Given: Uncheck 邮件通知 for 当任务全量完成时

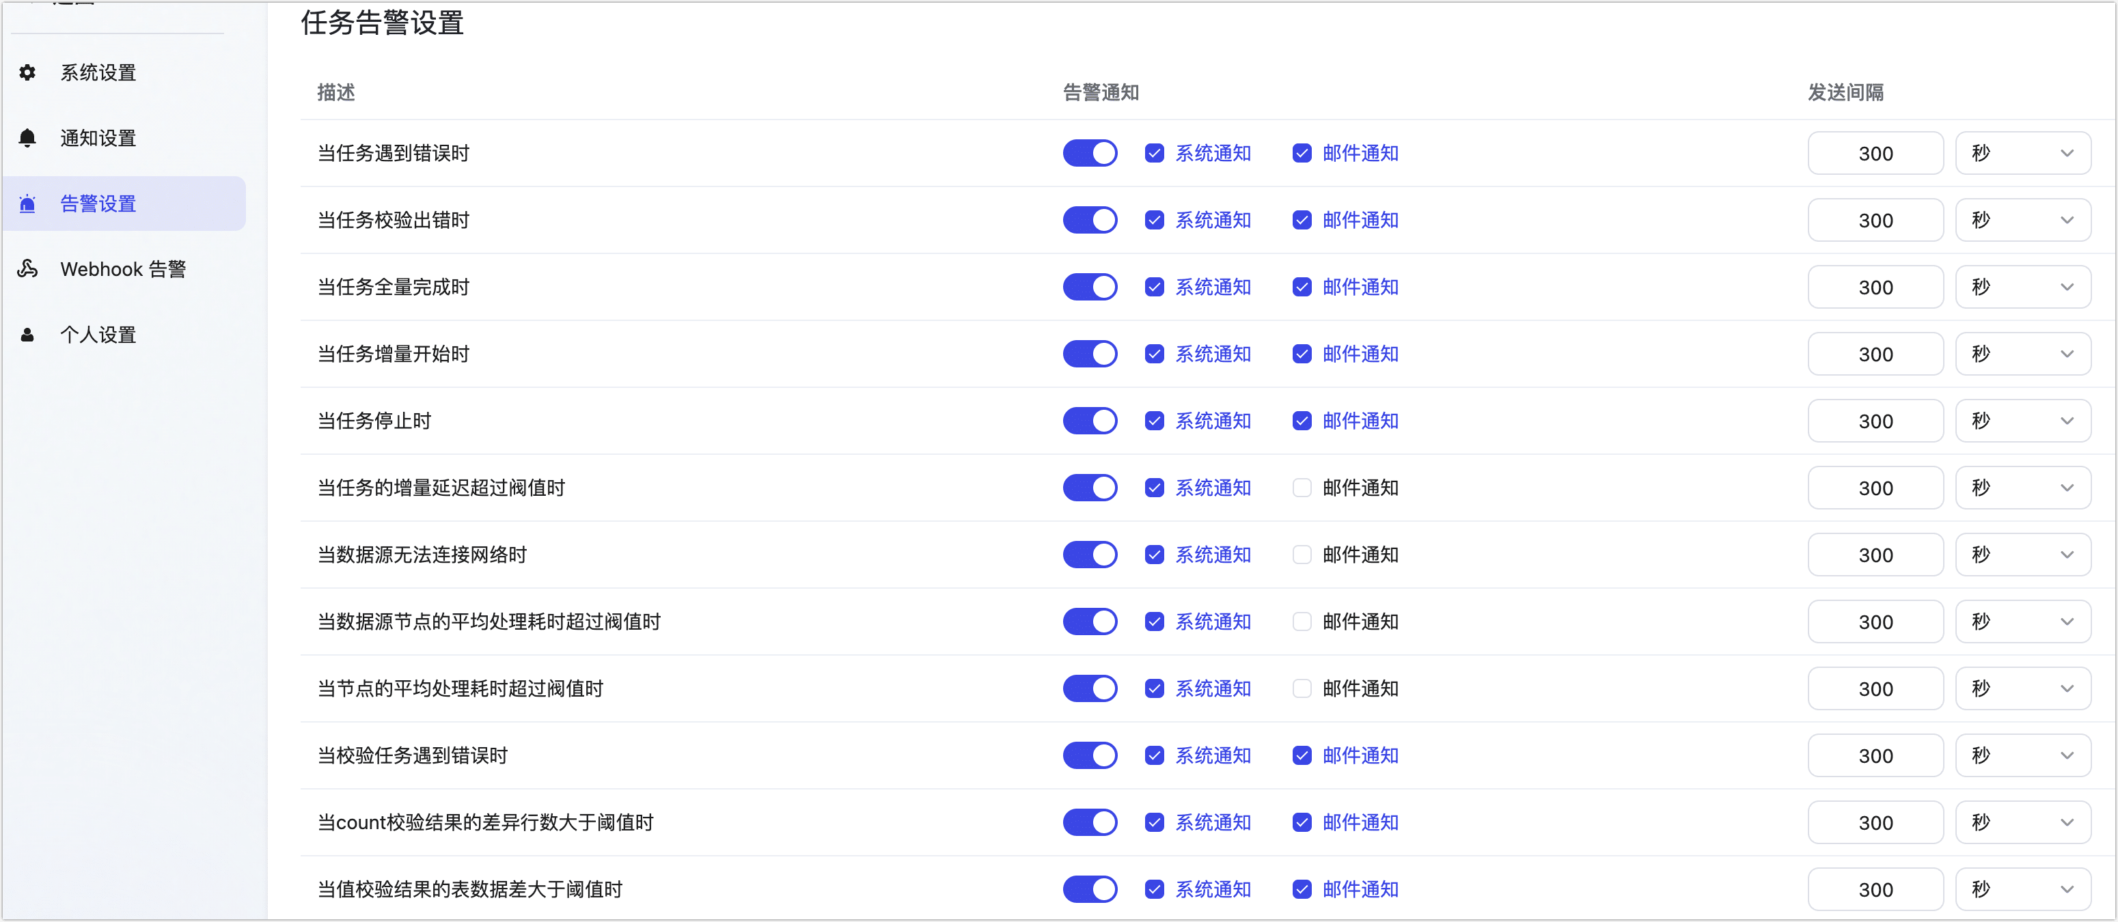Looking at the screenshot, I should [x=1302, y=287].
